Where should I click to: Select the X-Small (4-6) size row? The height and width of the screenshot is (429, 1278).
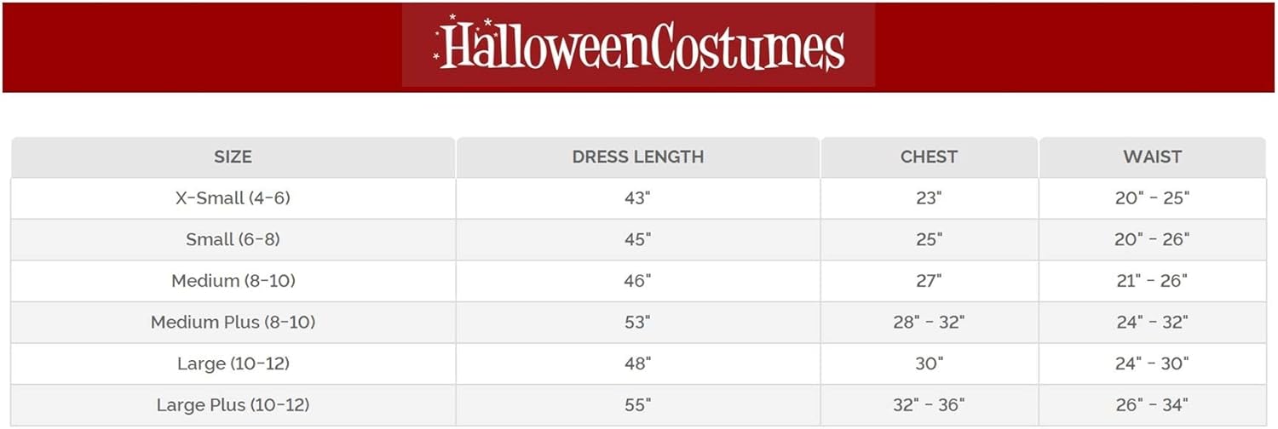(x=638, y=198)
